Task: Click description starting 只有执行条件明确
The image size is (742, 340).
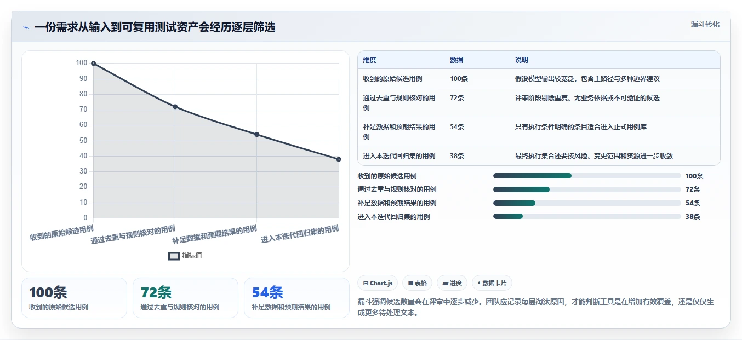Action: (581, 127)
